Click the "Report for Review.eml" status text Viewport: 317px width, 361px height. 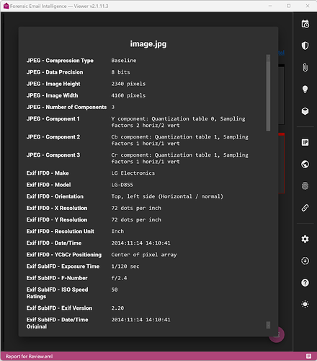[x=29, y=357]
